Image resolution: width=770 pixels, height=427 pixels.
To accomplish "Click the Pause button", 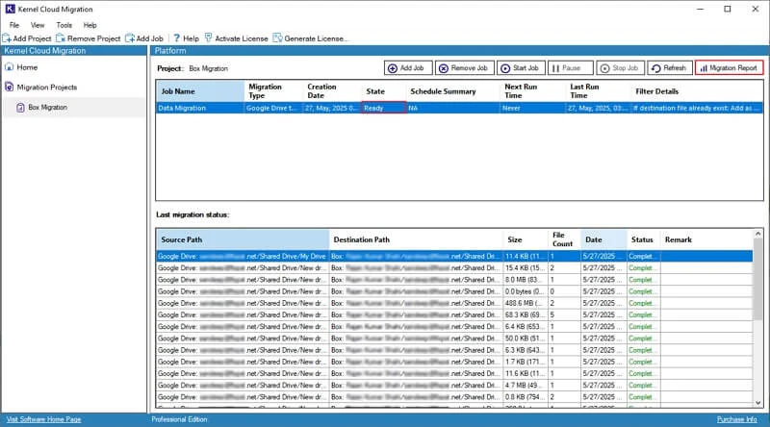I will (571, 67).
